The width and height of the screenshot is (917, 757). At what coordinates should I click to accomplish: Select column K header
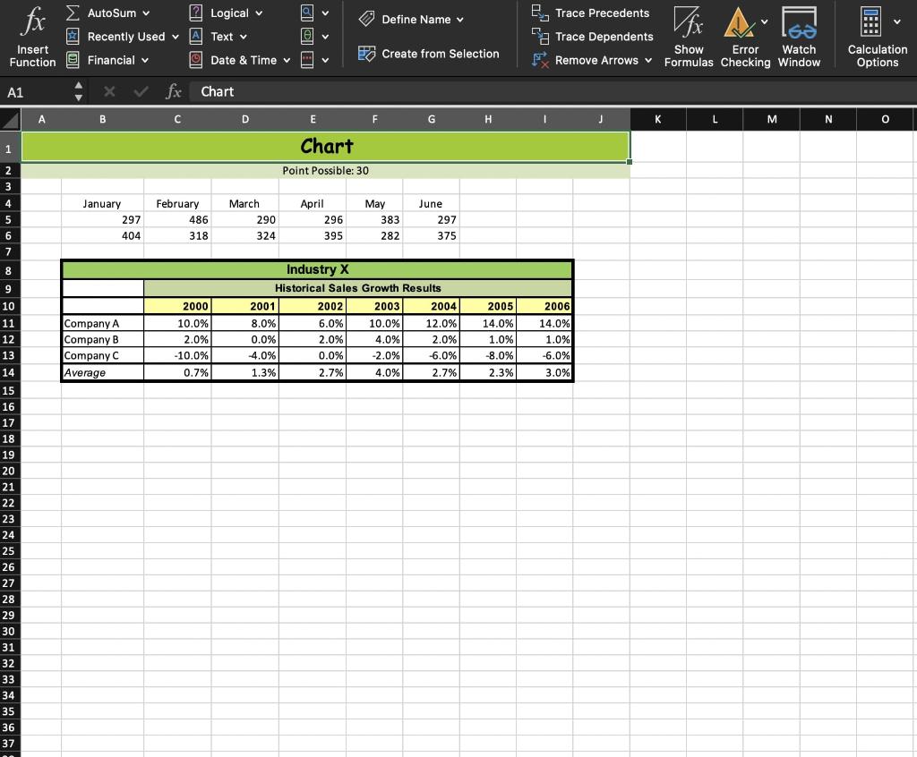[x=658, y=119]
